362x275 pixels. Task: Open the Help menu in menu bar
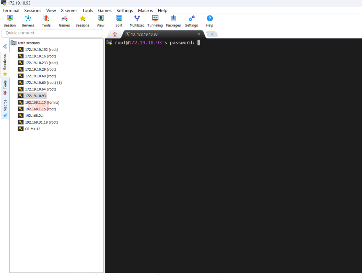[x=162, y=10]
